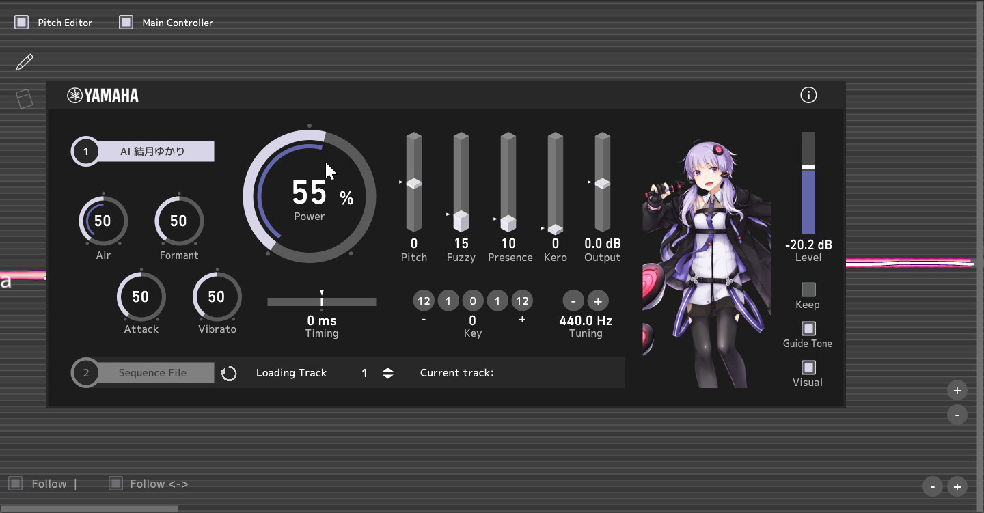Raise key by 1 semitone

click(x=497, y=301)
